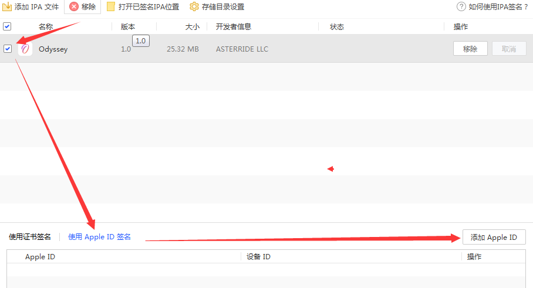
Task: Click the red remove X icon in toolbar
Action: tap(74, 6)
